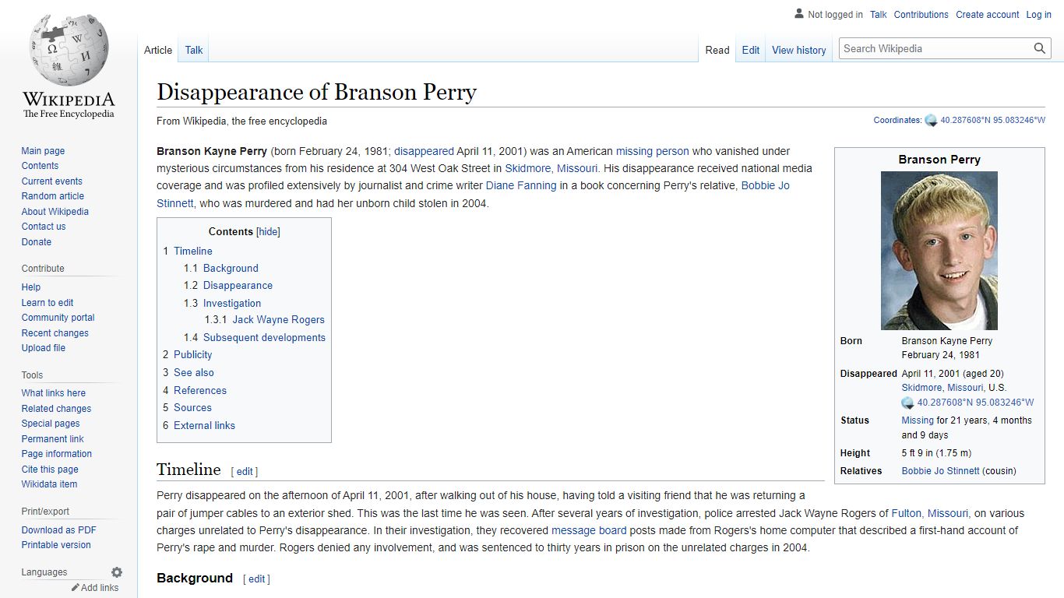Click About Wikipedia sidebar link
The image size is (1064, 598).
tap(55, 212)
